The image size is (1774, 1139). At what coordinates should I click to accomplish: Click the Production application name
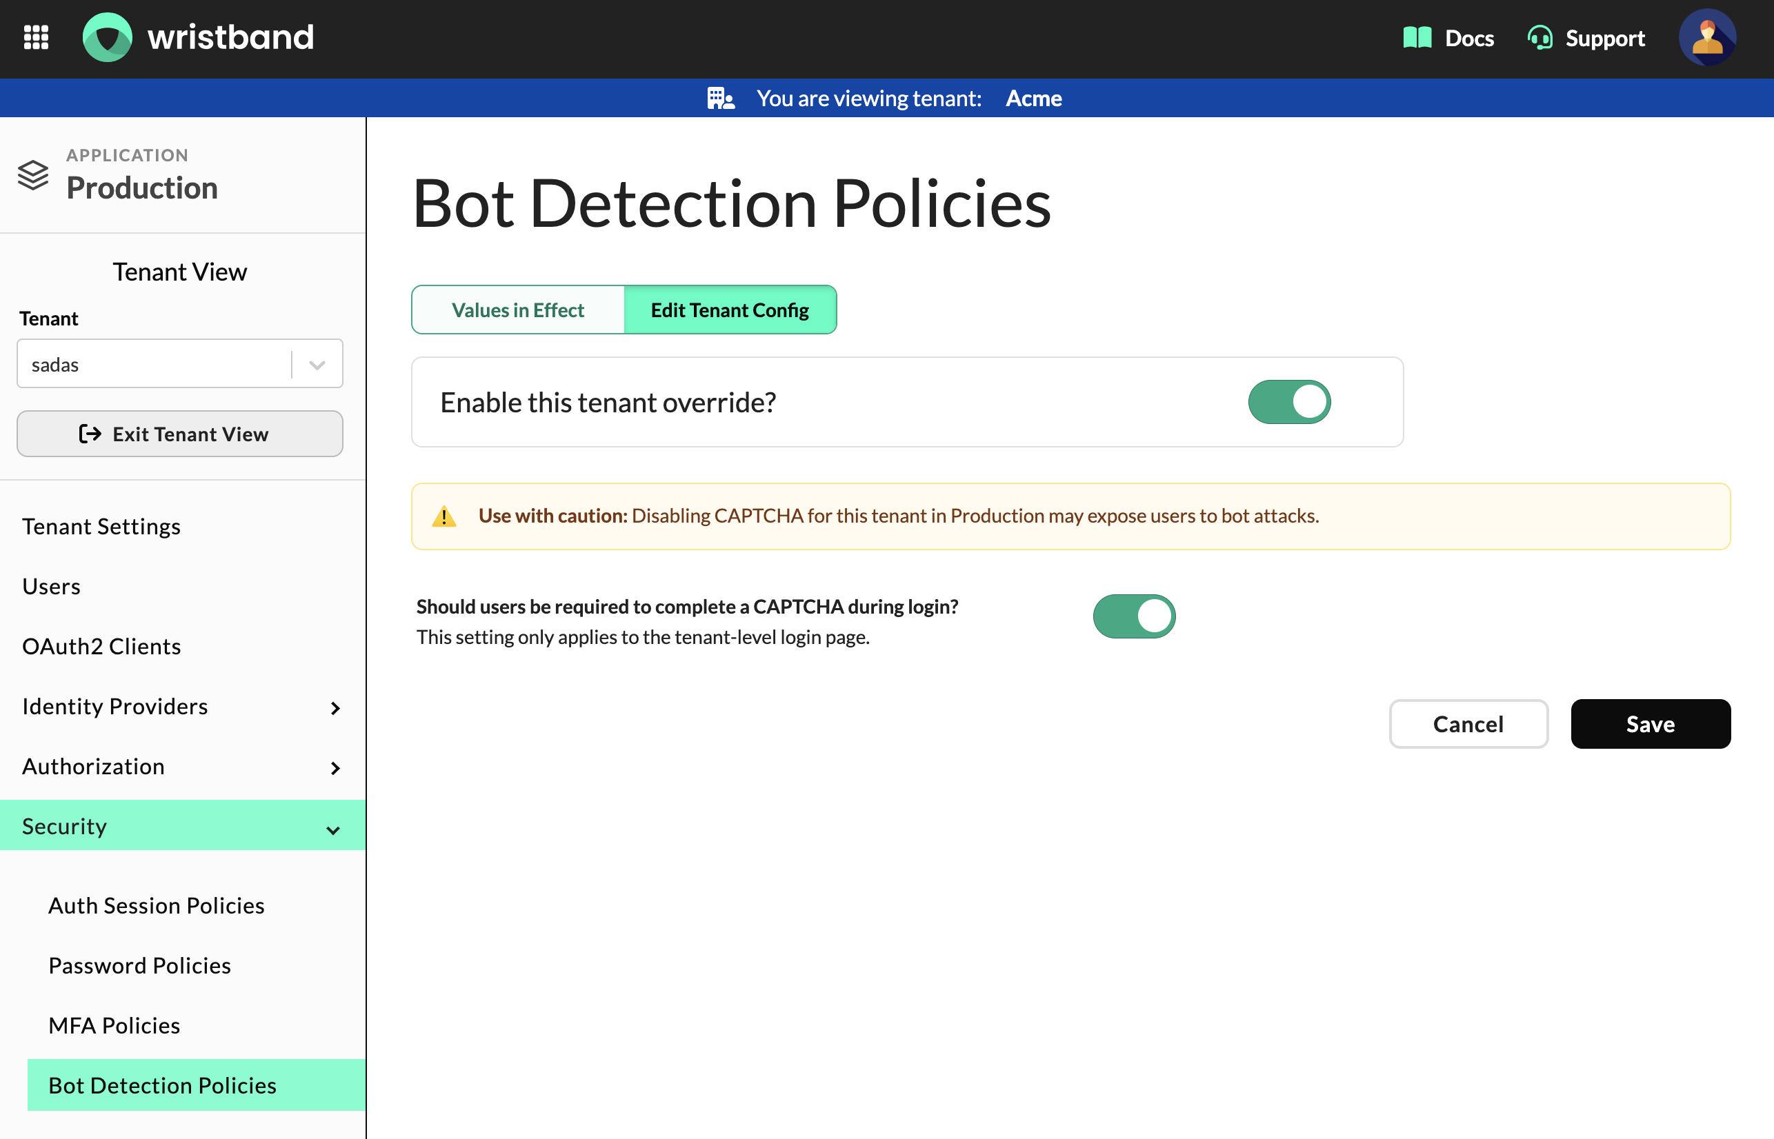[142, 188]
